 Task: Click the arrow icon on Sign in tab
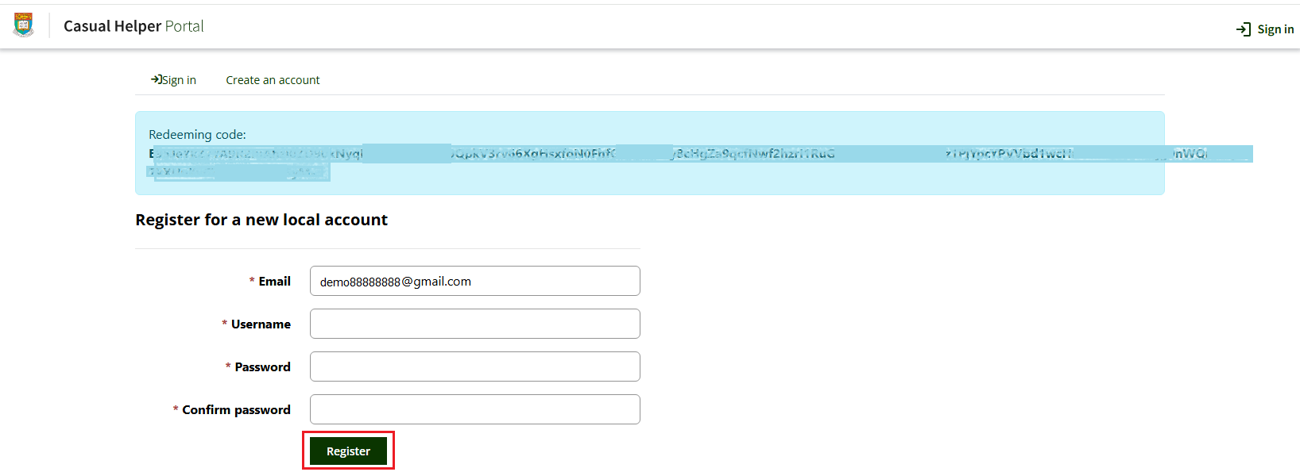(156, 79)
